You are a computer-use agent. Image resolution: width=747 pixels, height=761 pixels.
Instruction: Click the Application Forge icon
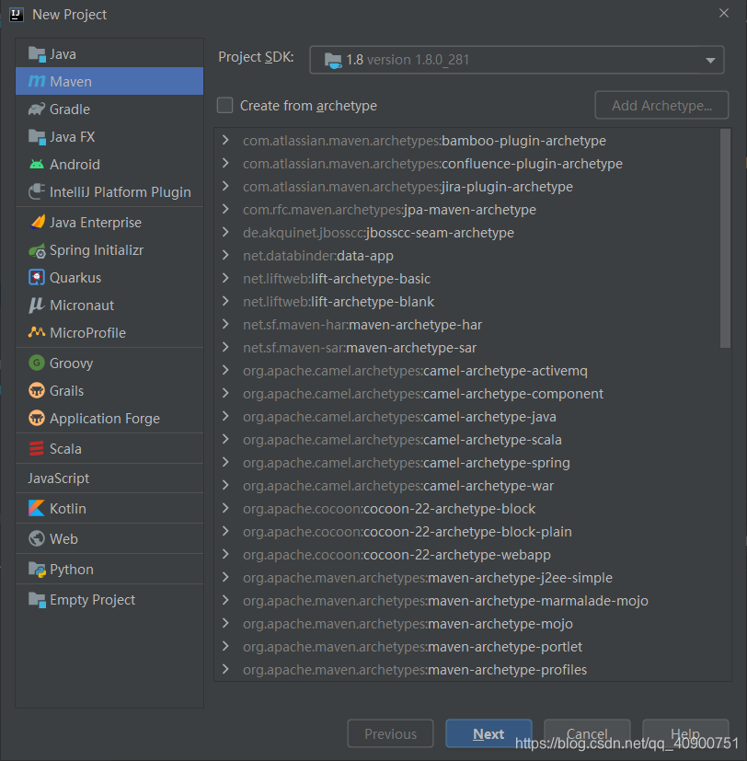[x=37, y=419]
